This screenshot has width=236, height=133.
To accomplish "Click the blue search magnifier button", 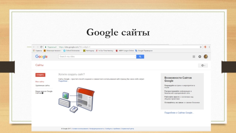I will [140, 56].
